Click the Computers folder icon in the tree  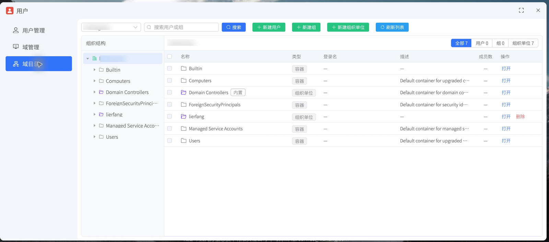point(101,81)
